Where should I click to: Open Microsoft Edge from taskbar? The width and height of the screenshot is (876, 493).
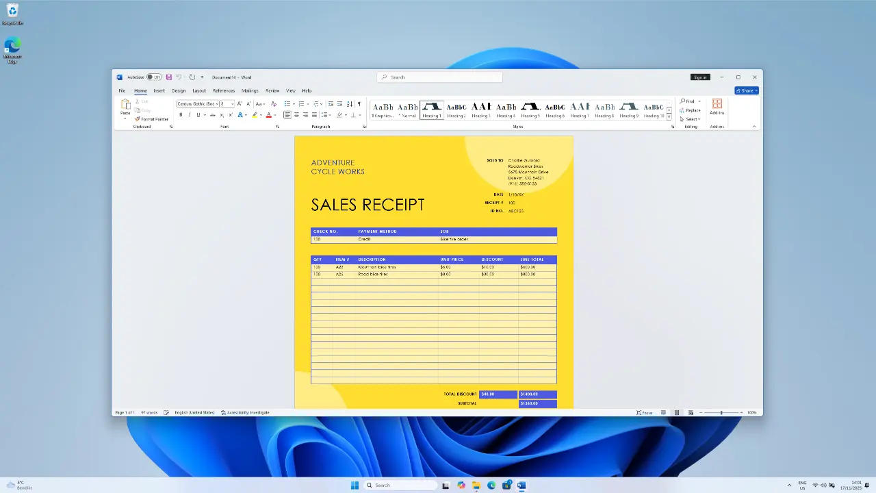coord(491,485)
